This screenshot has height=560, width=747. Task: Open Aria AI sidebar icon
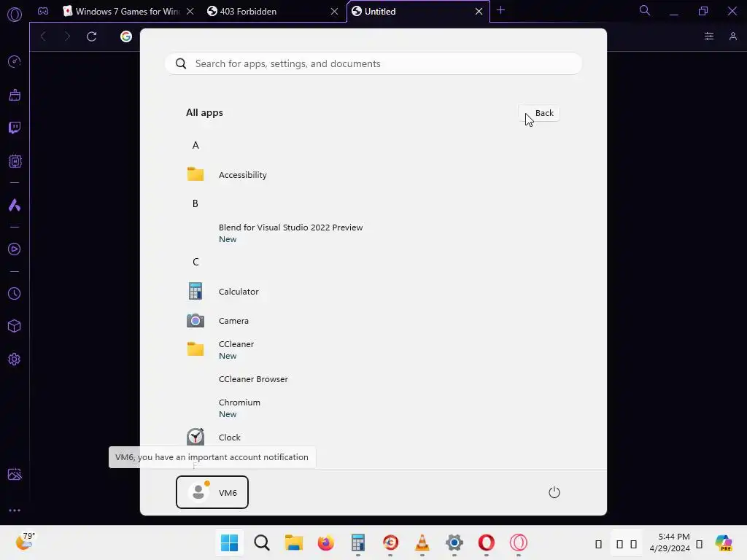(15, 205)
